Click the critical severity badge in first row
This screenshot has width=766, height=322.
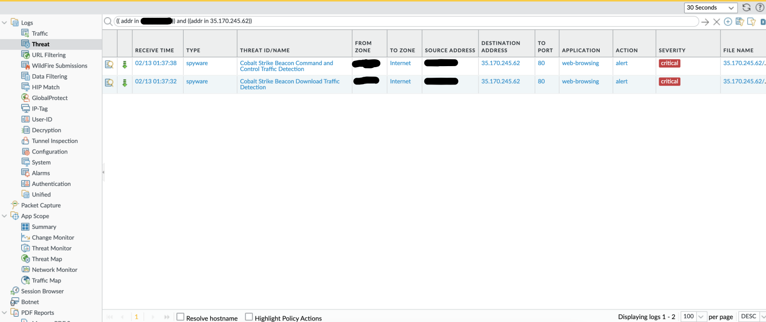tap(669, 63)
